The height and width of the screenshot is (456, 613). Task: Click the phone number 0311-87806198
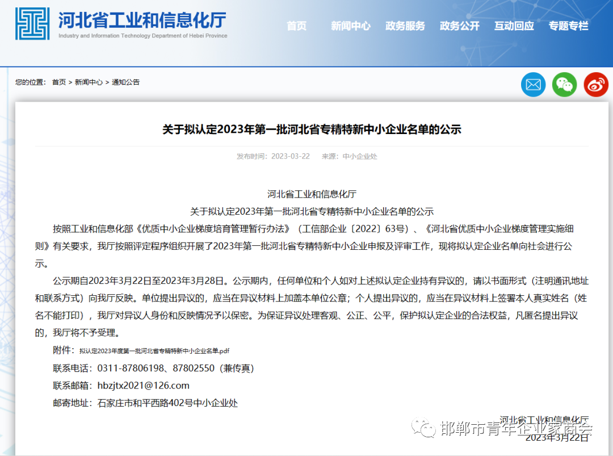point(131,369)
